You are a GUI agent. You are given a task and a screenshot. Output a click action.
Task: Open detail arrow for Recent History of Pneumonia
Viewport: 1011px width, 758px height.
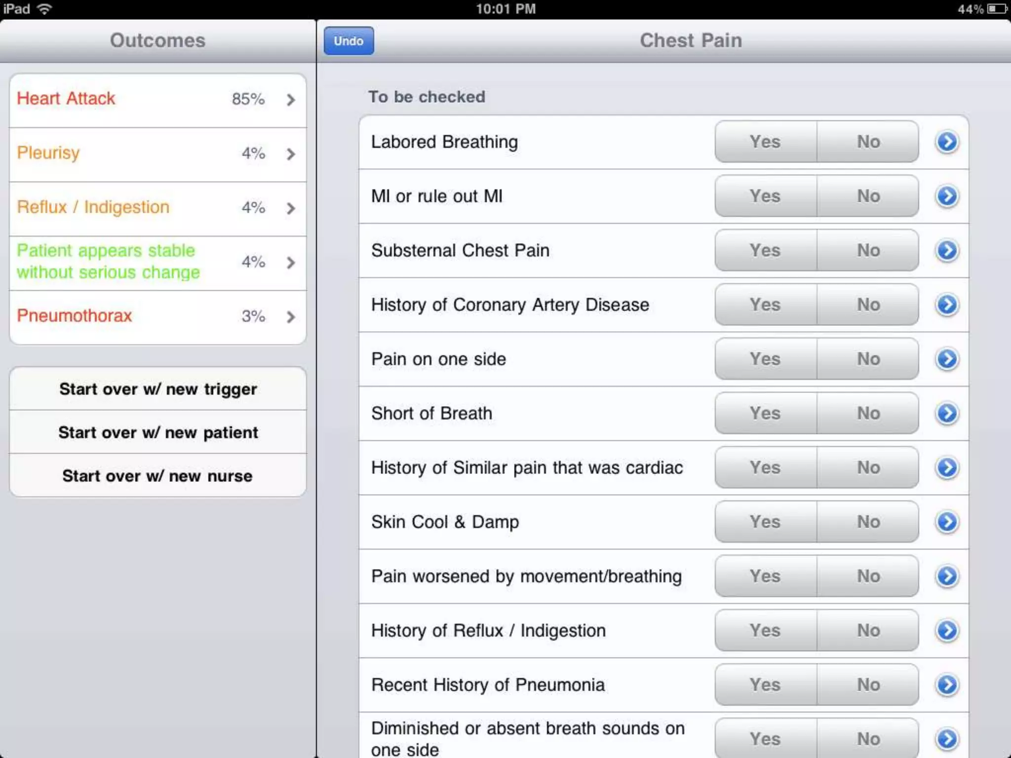(x=946, y=685)
